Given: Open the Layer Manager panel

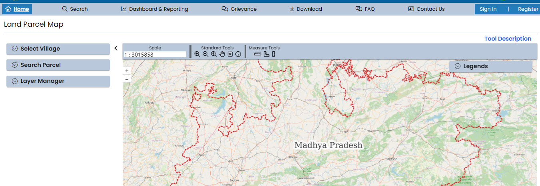Looking at the screenshot, I should [58, 81].
